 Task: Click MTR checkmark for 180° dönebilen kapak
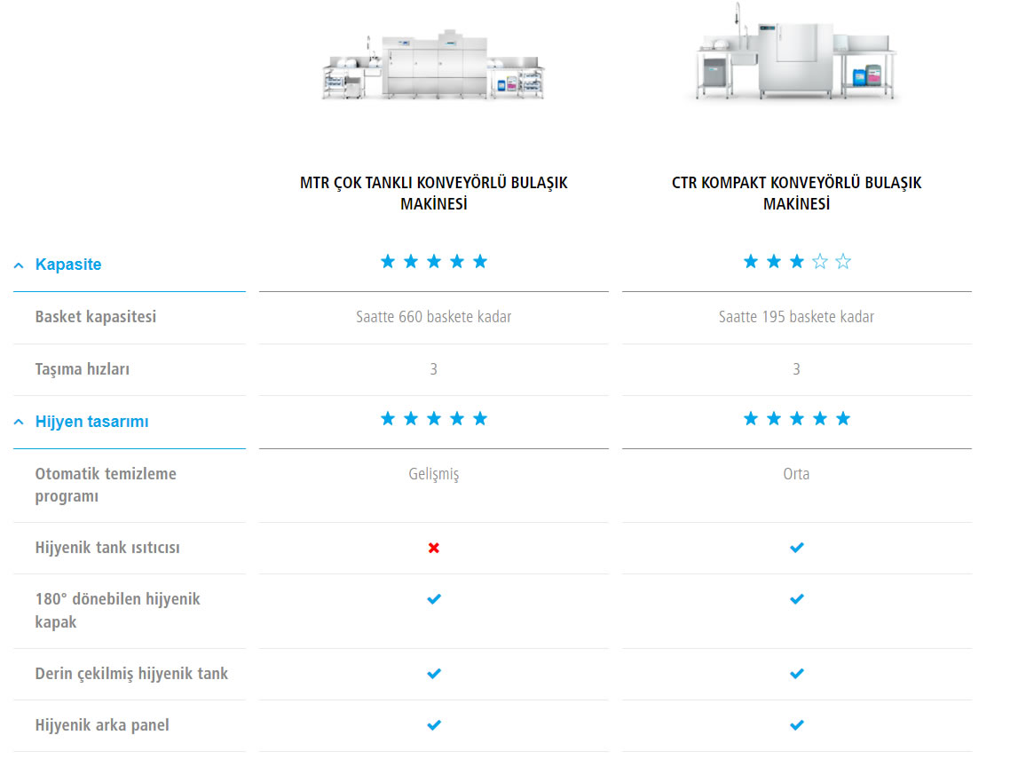point(433,599)
